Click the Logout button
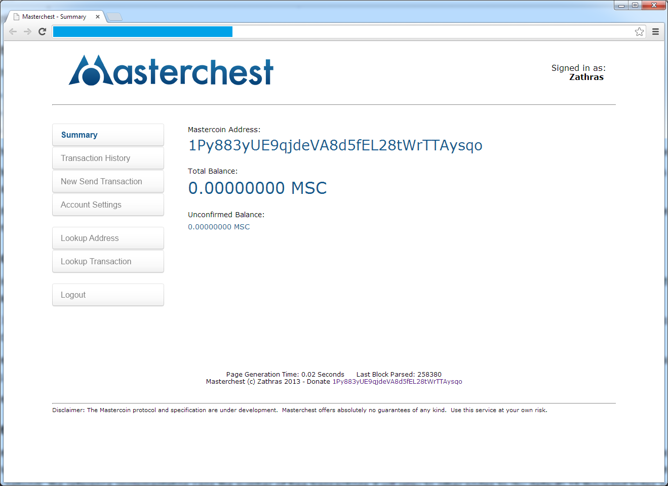668x486 pixels. coord(108,295)
